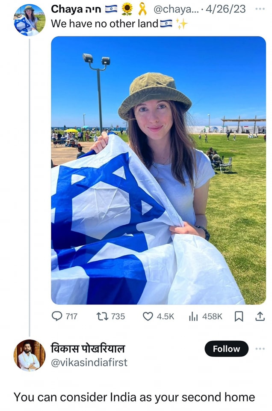This screenshot has height=411, width=272.
Task: Open more options on Chaya's post
Action: [x=260, y=9]
